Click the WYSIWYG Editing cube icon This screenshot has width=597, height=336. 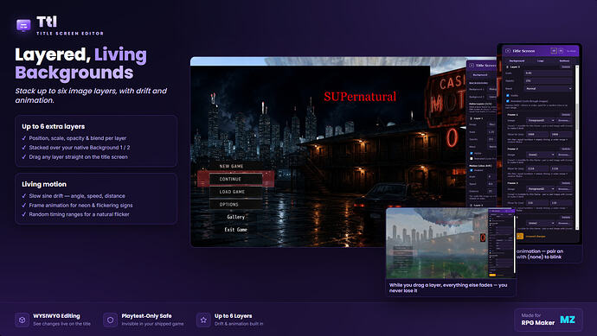coord(22,320)
